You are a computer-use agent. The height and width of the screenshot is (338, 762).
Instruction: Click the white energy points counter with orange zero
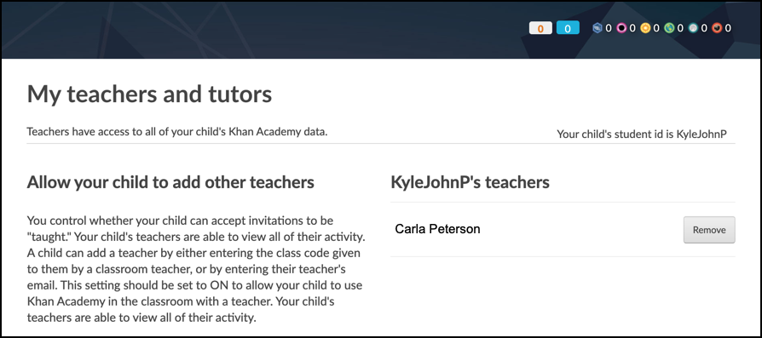[x=540, y=28]
